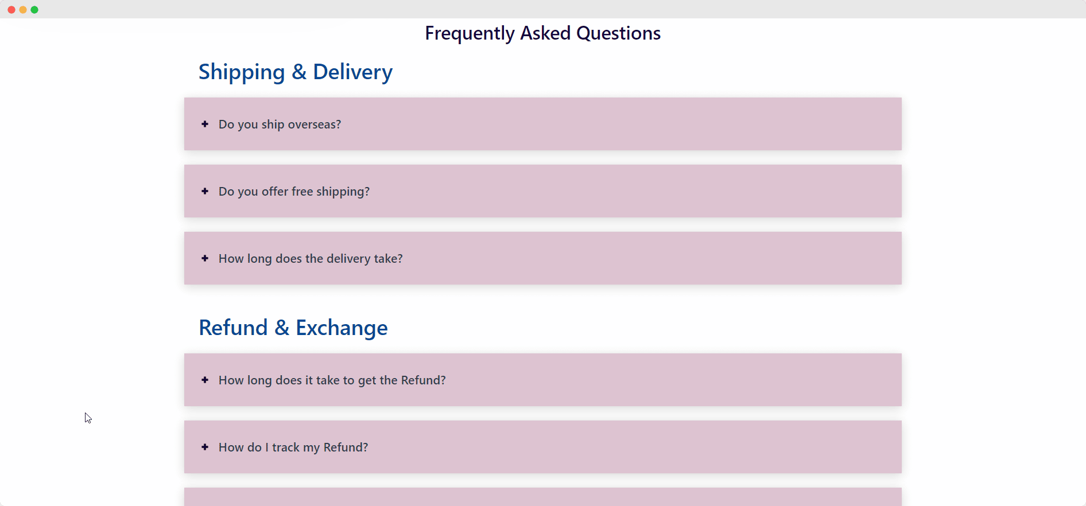Expand "How long does the delivery take?"

pyautogui.click(x=311, y=258)
